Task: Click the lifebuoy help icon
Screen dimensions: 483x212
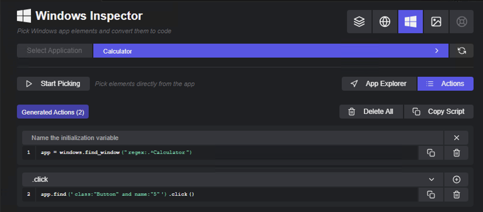Action: pos(461,21)
